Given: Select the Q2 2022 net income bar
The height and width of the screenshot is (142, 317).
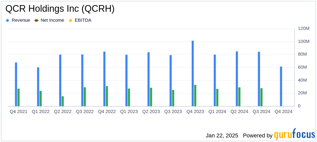Looking at the screenshot, I should pyautogui.click(x=63, y=101).
